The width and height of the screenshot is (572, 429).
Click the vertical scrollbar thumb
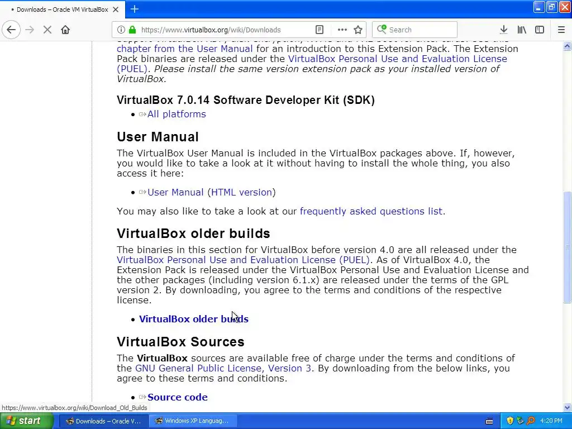coord(568,247)
